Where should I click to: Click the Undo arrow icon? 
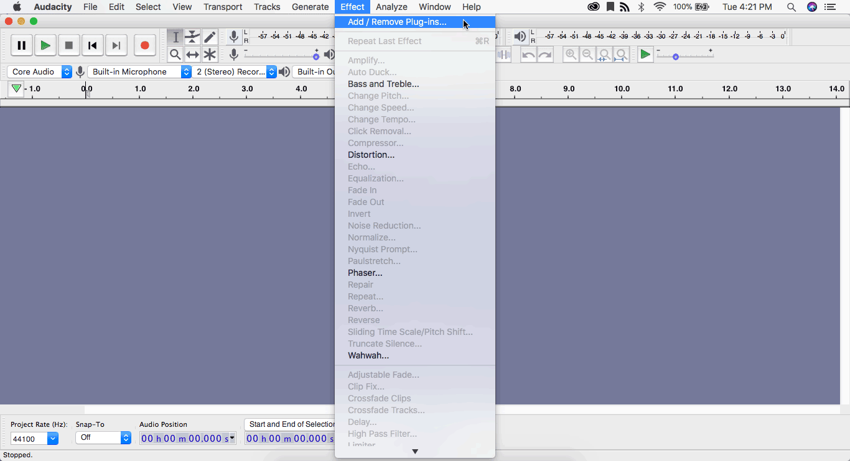click(x=528, y=55)
